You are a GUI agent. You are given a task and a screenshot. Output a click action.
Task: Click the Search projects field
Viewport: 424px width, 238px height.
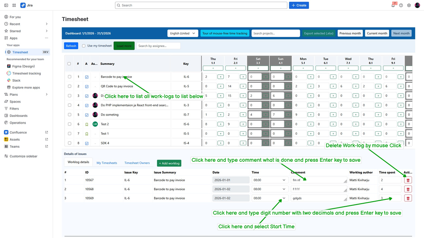pyautogui.click(x=275, y=33)
